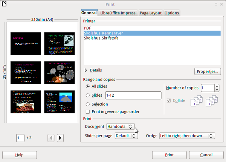Click the previous page arrow in preview
This screenshot has width=226, height=162.
(x=51, y=138)
